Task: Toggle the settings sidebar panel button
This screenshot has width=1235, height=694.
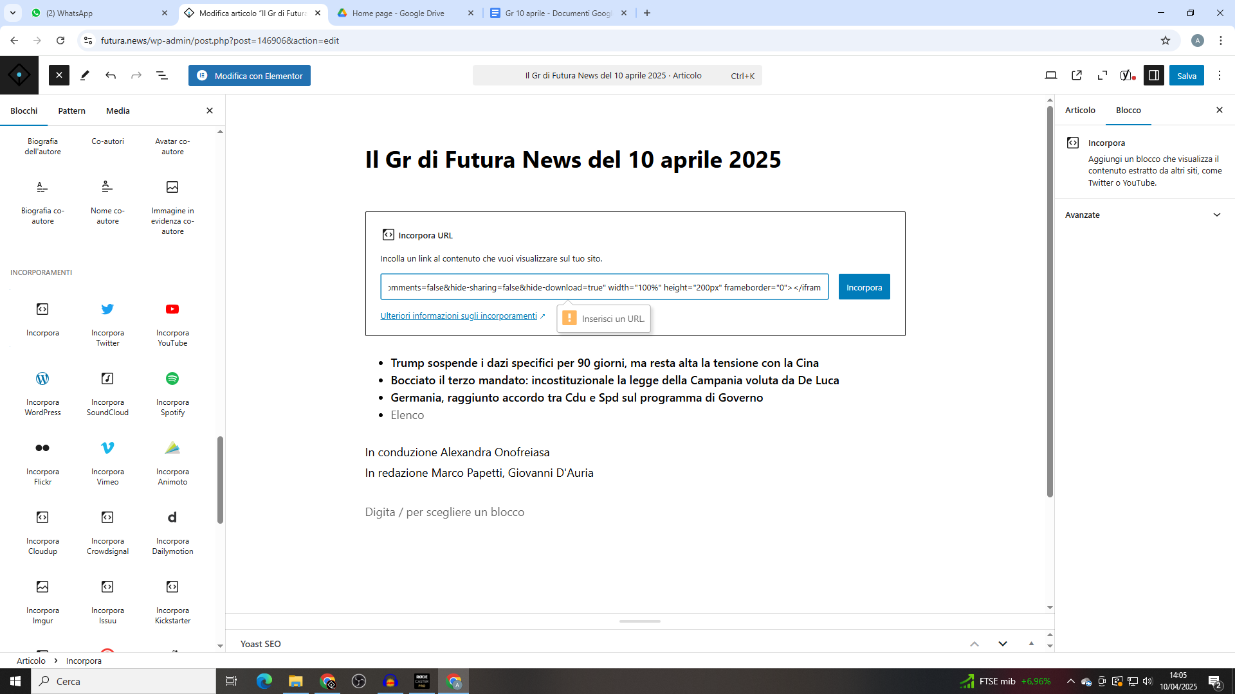Action: click(1154, 76)
